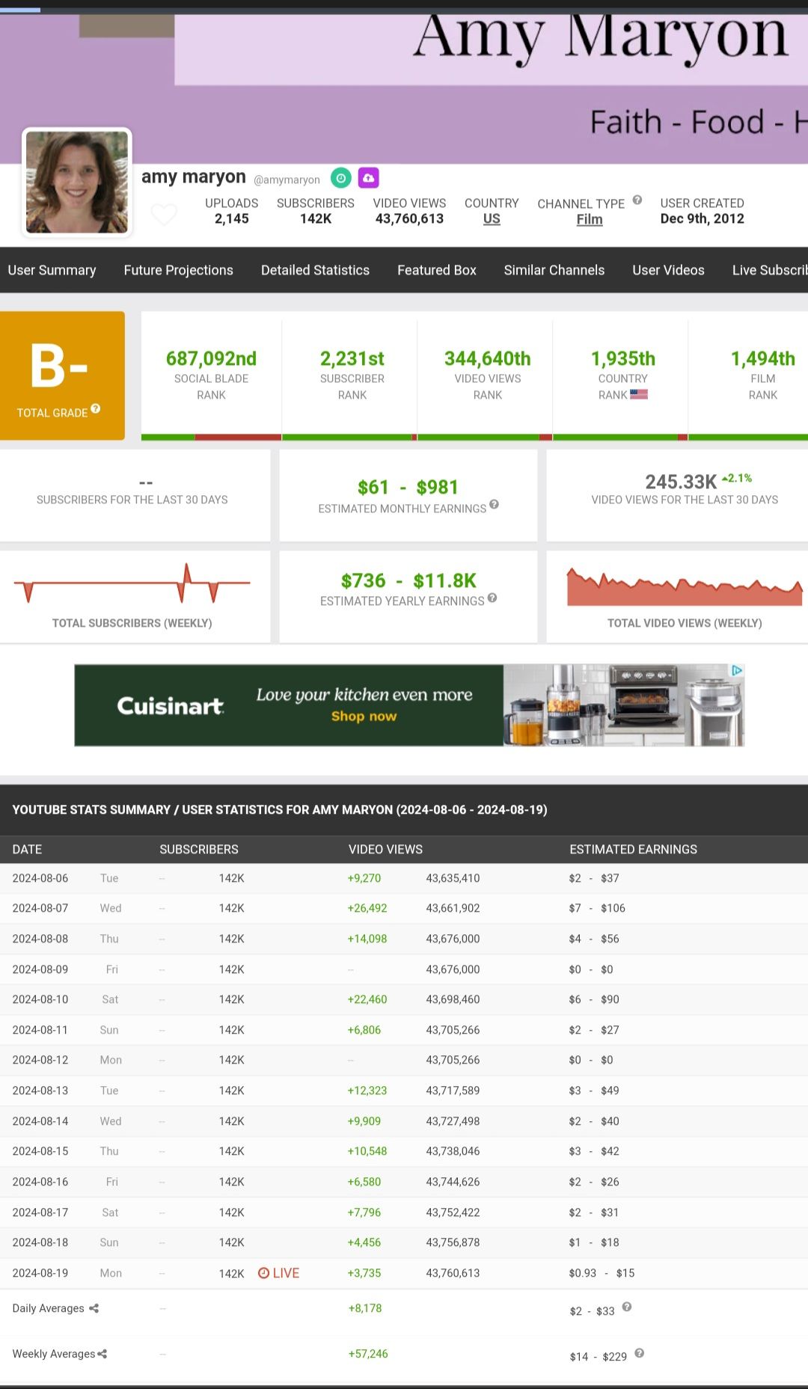
Task: Click Total Grade question mark icon
Action: 96,409
